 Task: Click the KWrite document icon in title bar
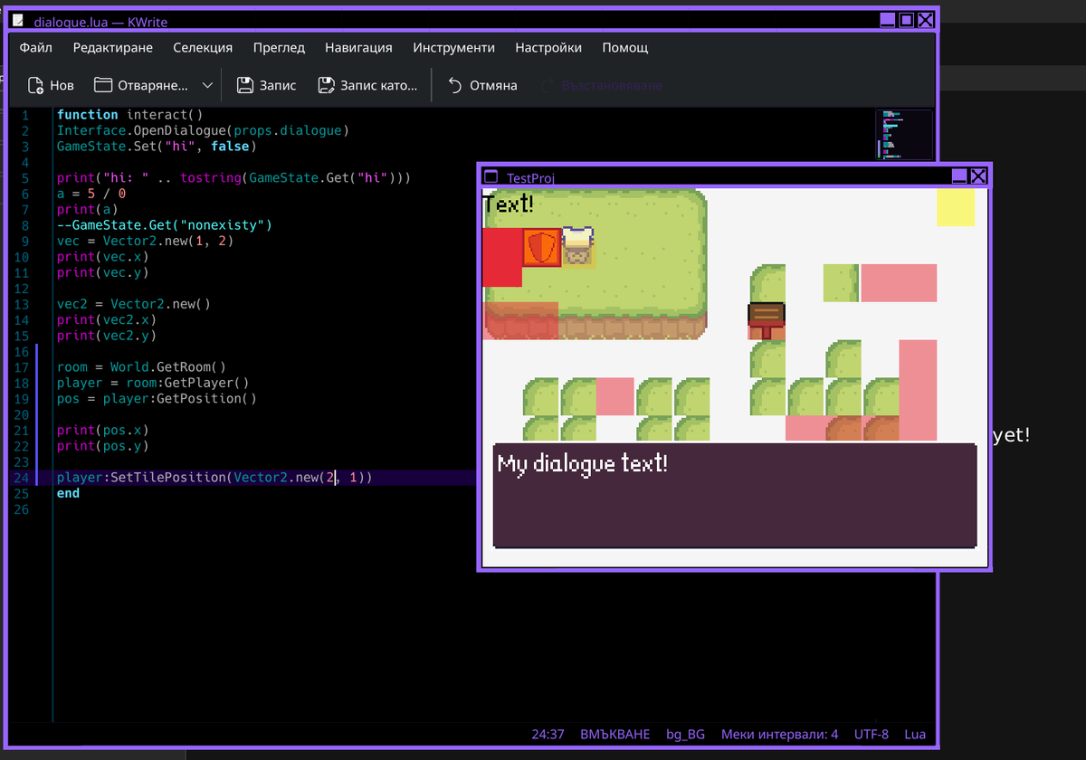click(18, 22)
